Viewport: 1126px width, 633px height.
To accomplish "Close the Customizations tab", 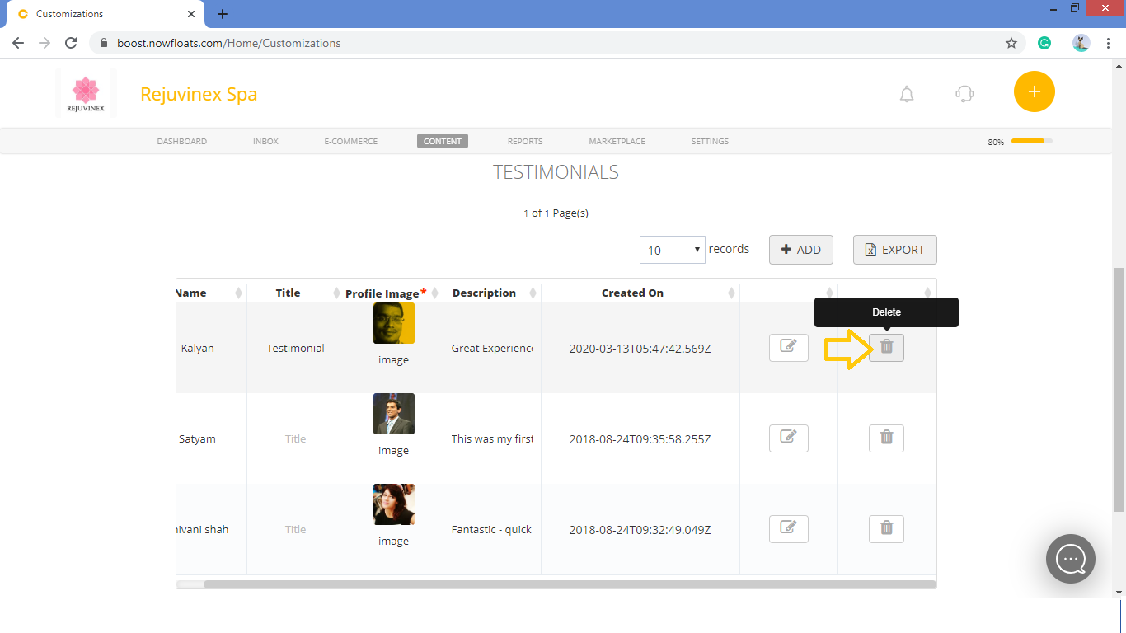I will tap(191, 14).
